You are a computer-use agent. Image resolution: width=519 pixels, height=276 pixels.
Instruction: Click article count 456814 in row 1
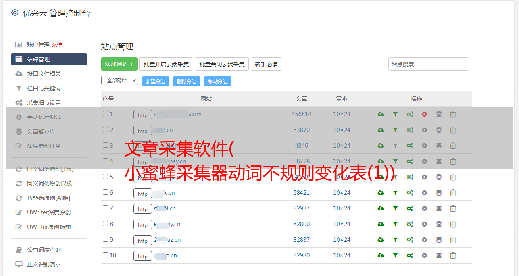point(302,114)
